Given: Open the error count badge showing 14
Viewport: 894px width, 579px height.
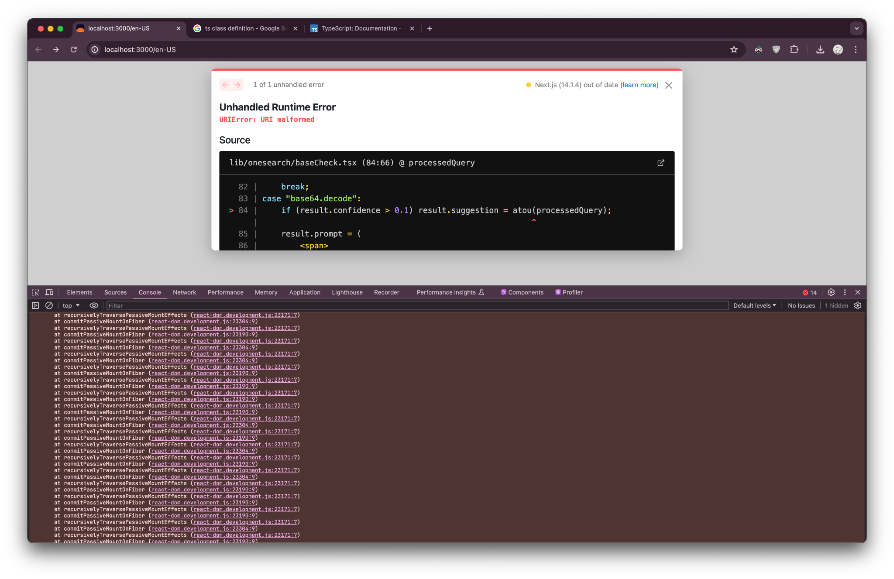Looking at the screenshot, I should [x=809, y=292].
